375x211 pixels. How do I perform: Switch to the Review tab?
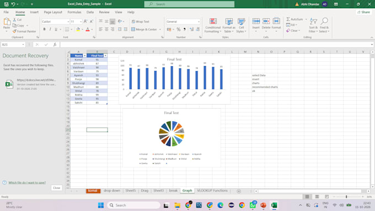click(104, 12)
